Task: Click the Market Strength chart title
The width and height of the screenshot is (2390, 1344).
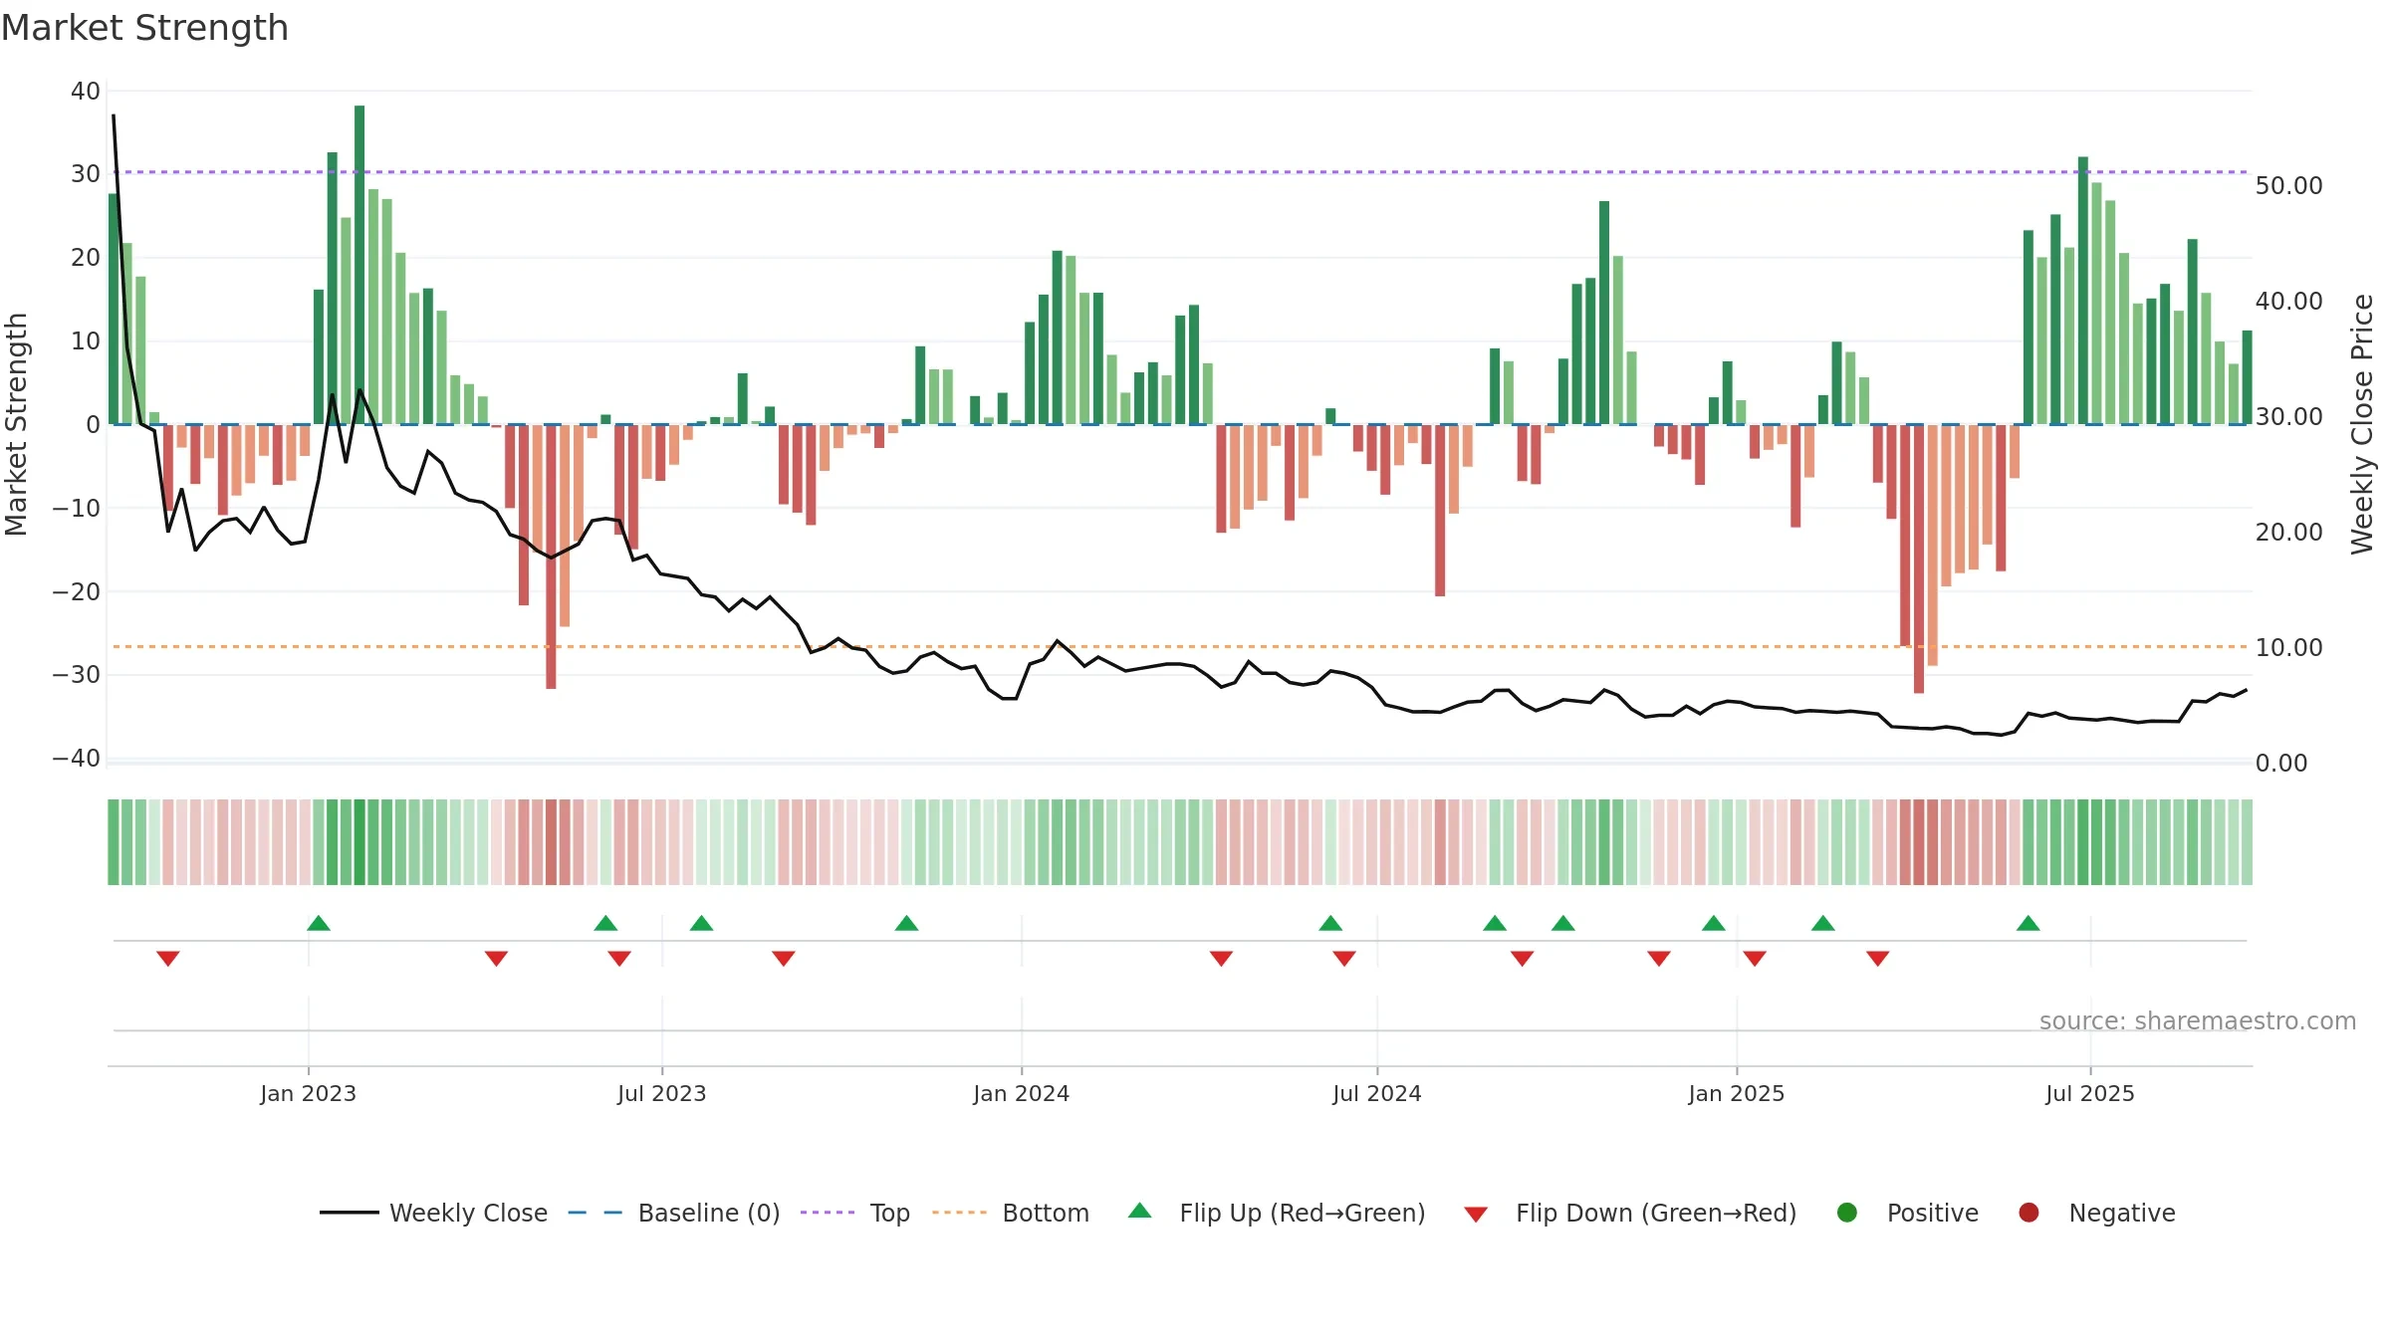Action: click(145, 28)
